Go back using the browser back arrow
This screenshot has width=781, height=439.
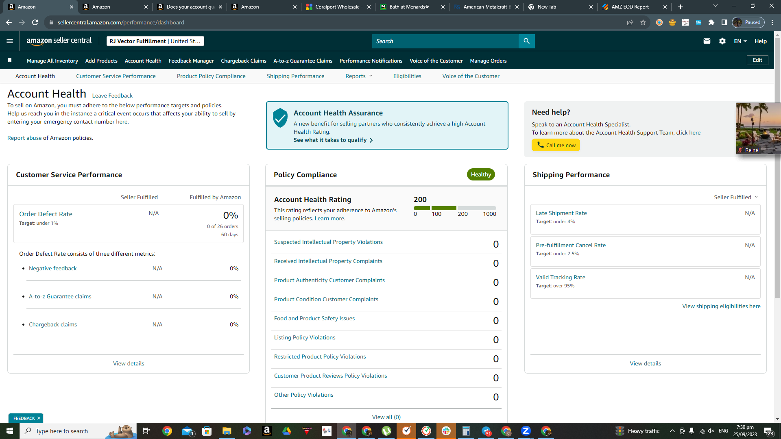(x=9, y=22)
